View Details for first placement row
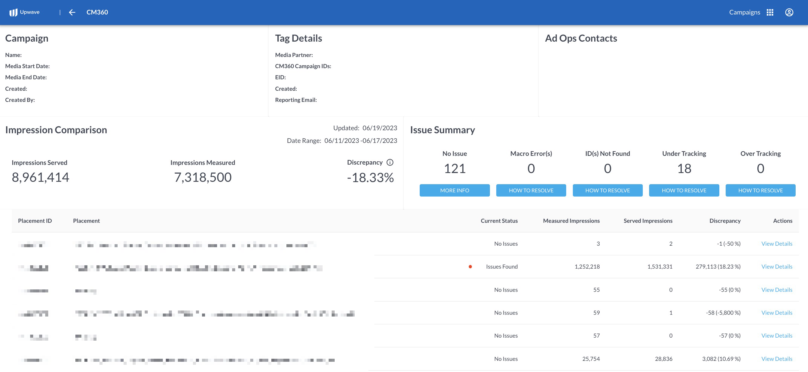The height and width of the screenshot is (372, 808). point(777,244)
